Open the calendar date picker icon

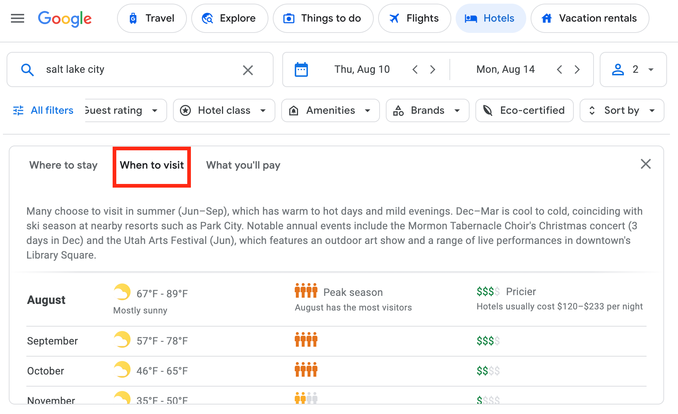(x=301, y=69)
